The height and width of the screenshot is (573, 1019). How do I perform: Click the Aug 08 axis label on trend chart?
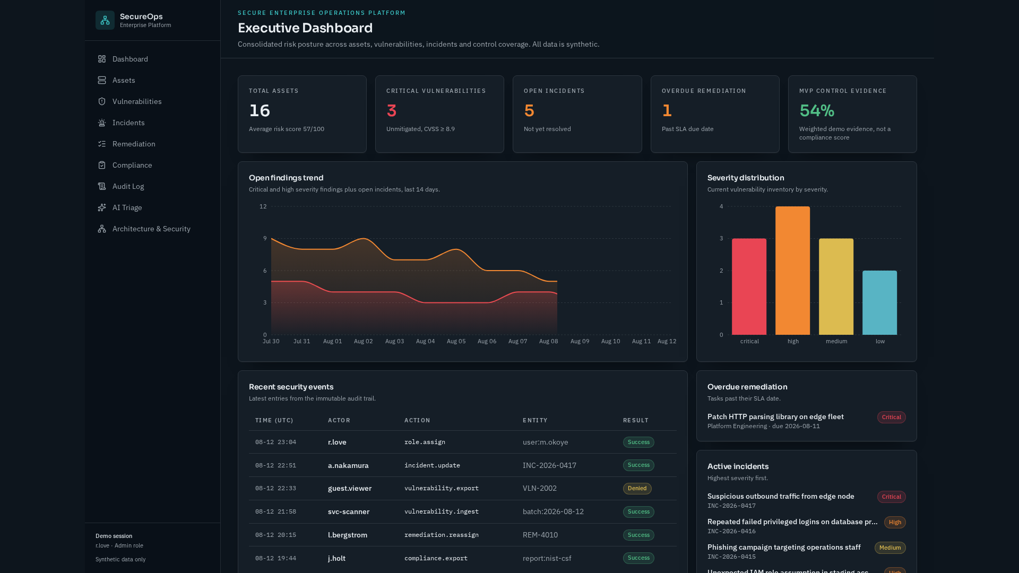[x=548, y=341]
